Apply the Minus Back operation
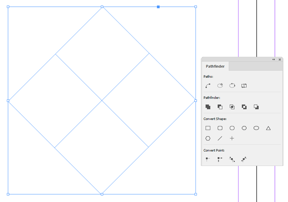Image resolution: width=288 pixels, height=202 pixels. coord(256,107)
